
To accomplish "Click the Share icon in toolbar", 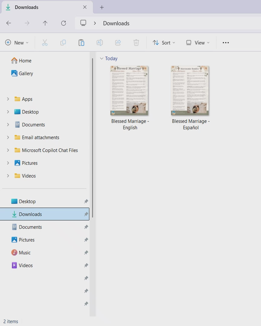I will coord(118,43).
